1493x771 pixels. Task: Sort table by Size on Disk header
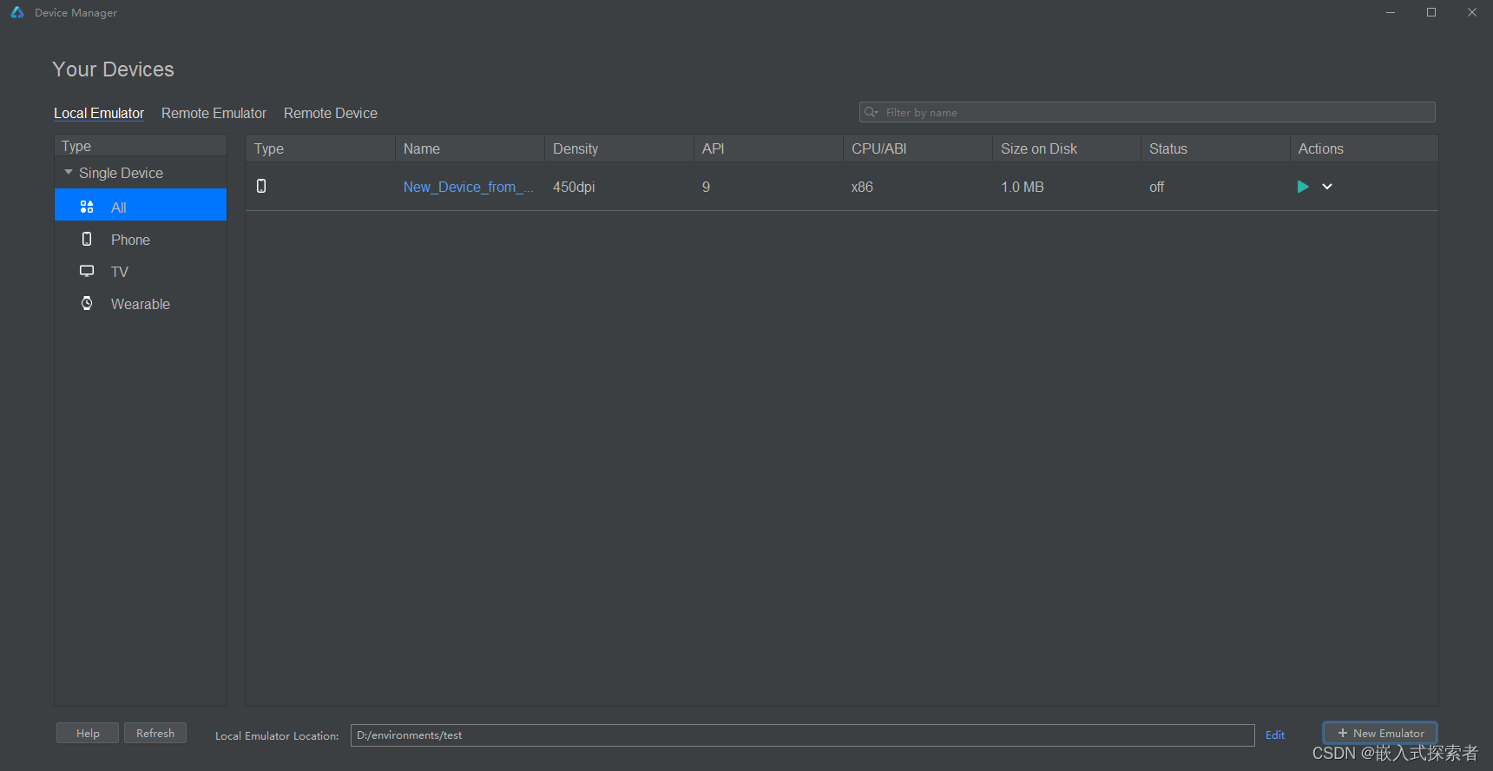point(1067,148)
